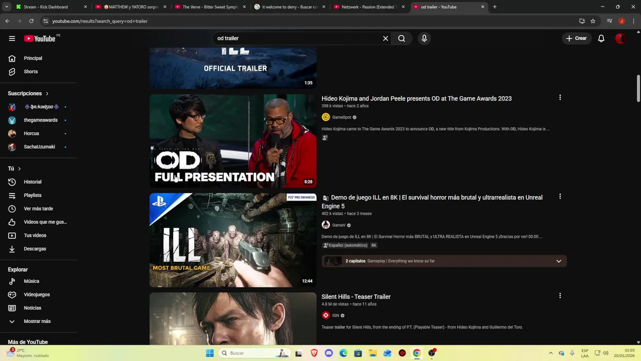Go back to the previous page
Screen dimensions: 641x361
(x=7, y=21)
